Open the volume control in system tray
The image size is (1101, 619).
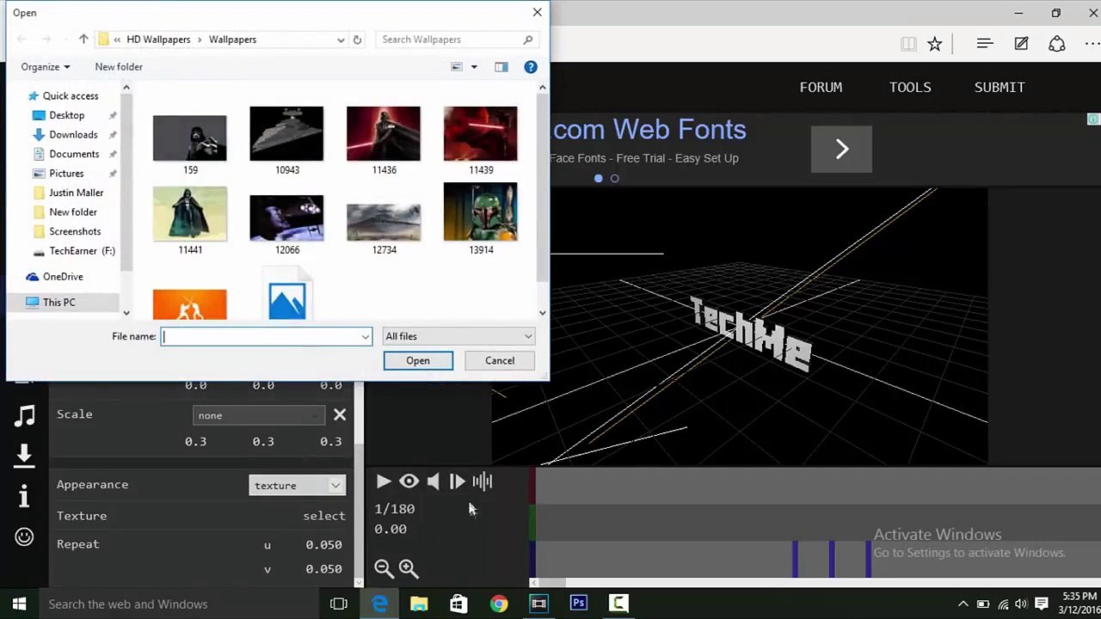click(x=1021, y=604)
